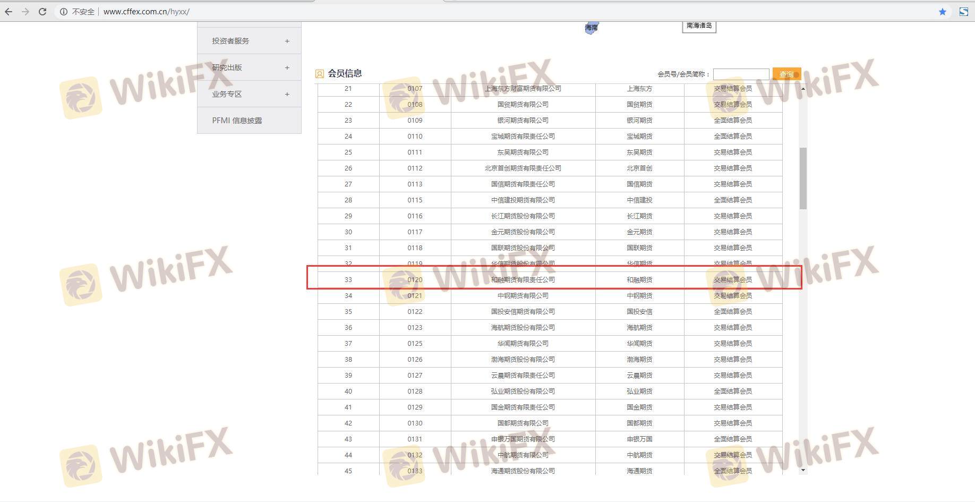Click the bookmark star icon

pyautogui.click(x=942, y=12)
